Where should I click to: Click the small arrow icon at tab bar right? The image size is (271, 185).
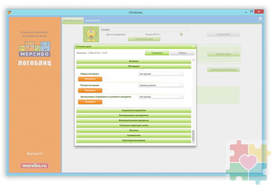tap(260, 19)
